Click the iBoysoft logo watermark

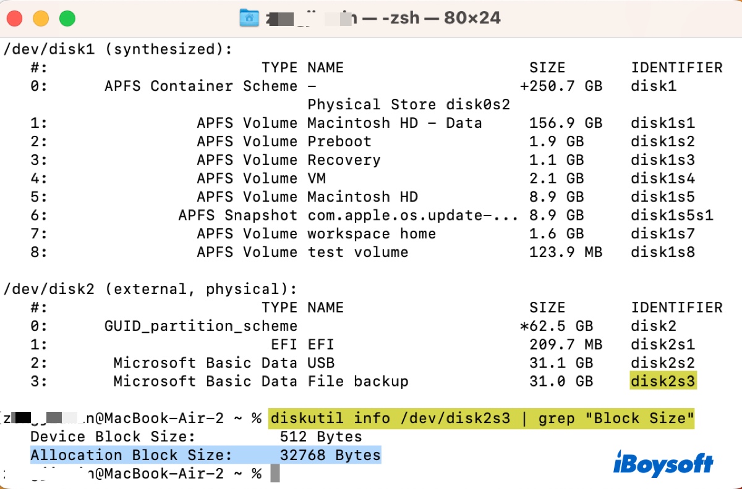(663, 463)
